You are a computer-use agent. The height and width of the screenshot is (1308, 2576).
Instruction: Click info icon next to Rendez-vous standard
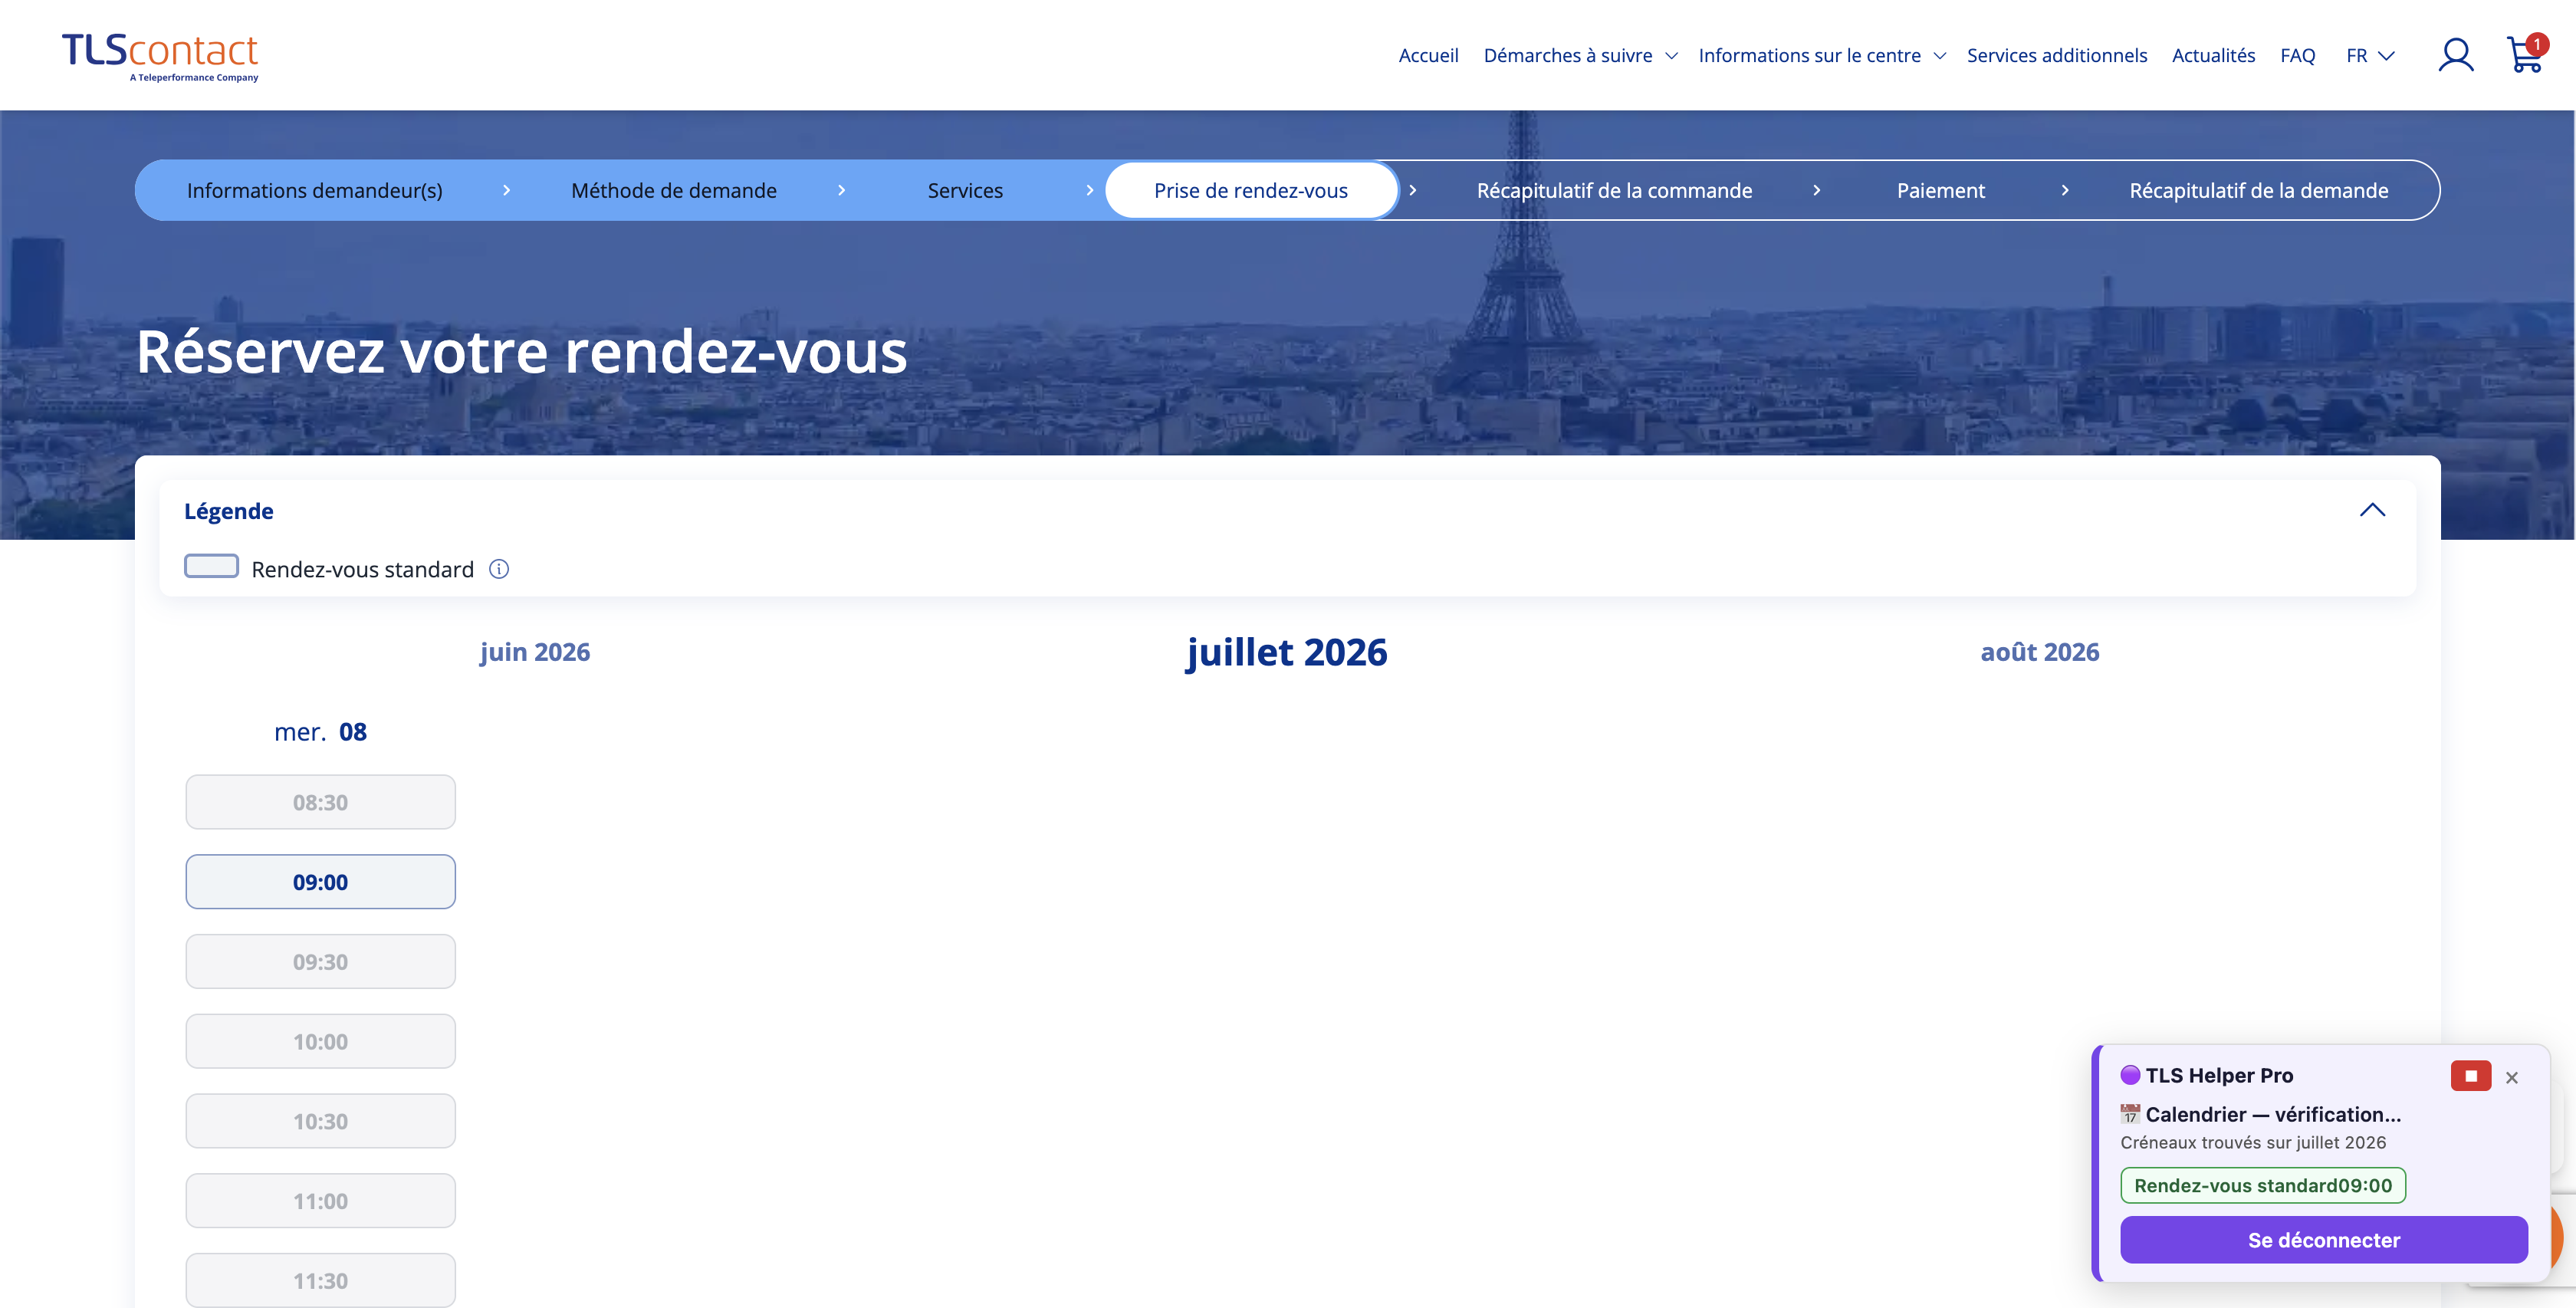[x=499, y=569]
